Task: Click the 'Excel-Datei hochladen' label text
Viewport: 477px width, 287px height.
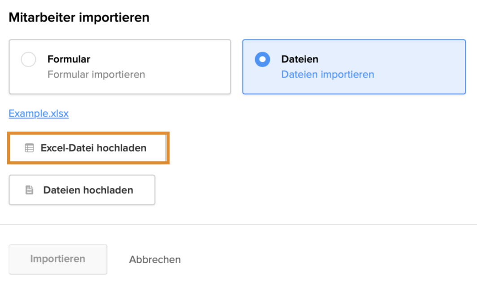Action: 93,148
